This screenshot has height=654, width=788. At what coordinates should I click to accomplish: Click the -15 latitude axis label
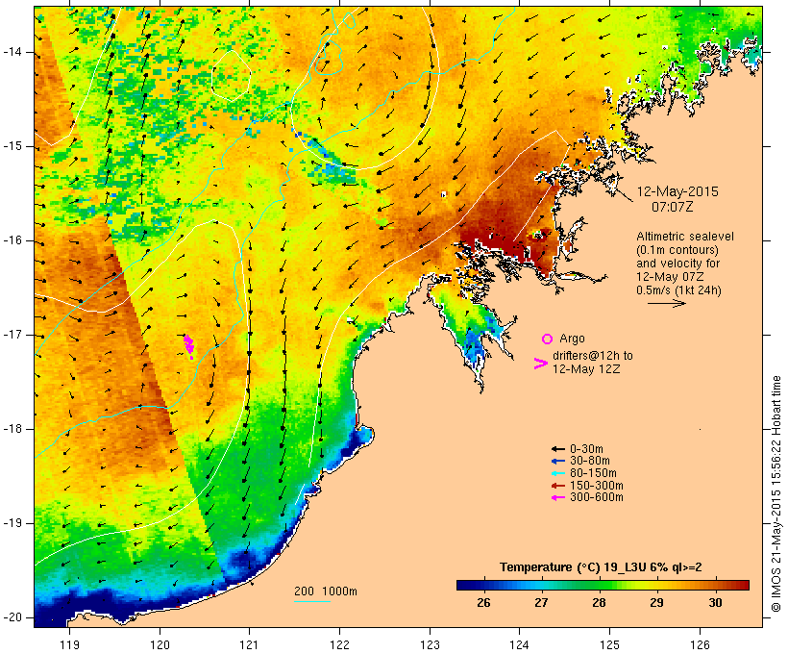click(12, 146)
